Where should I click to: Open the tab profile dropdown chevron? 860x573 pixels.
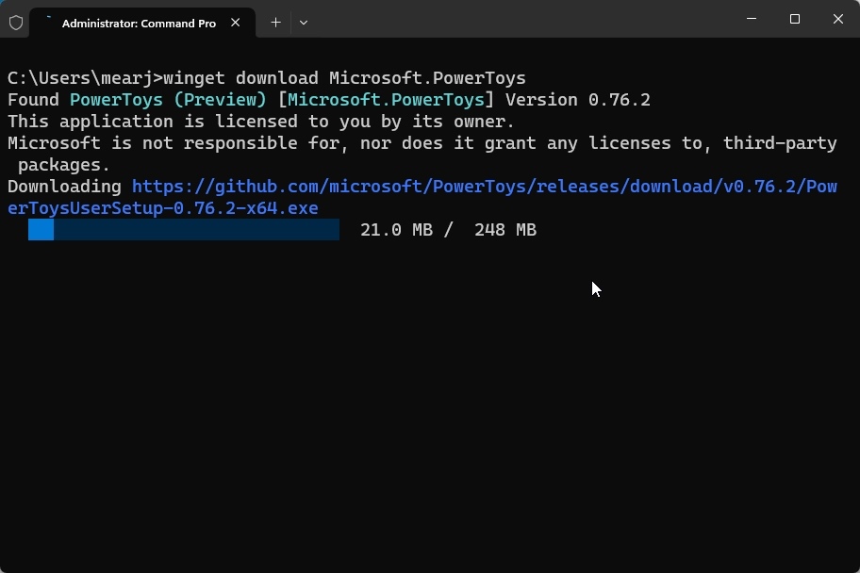(303, 22)
